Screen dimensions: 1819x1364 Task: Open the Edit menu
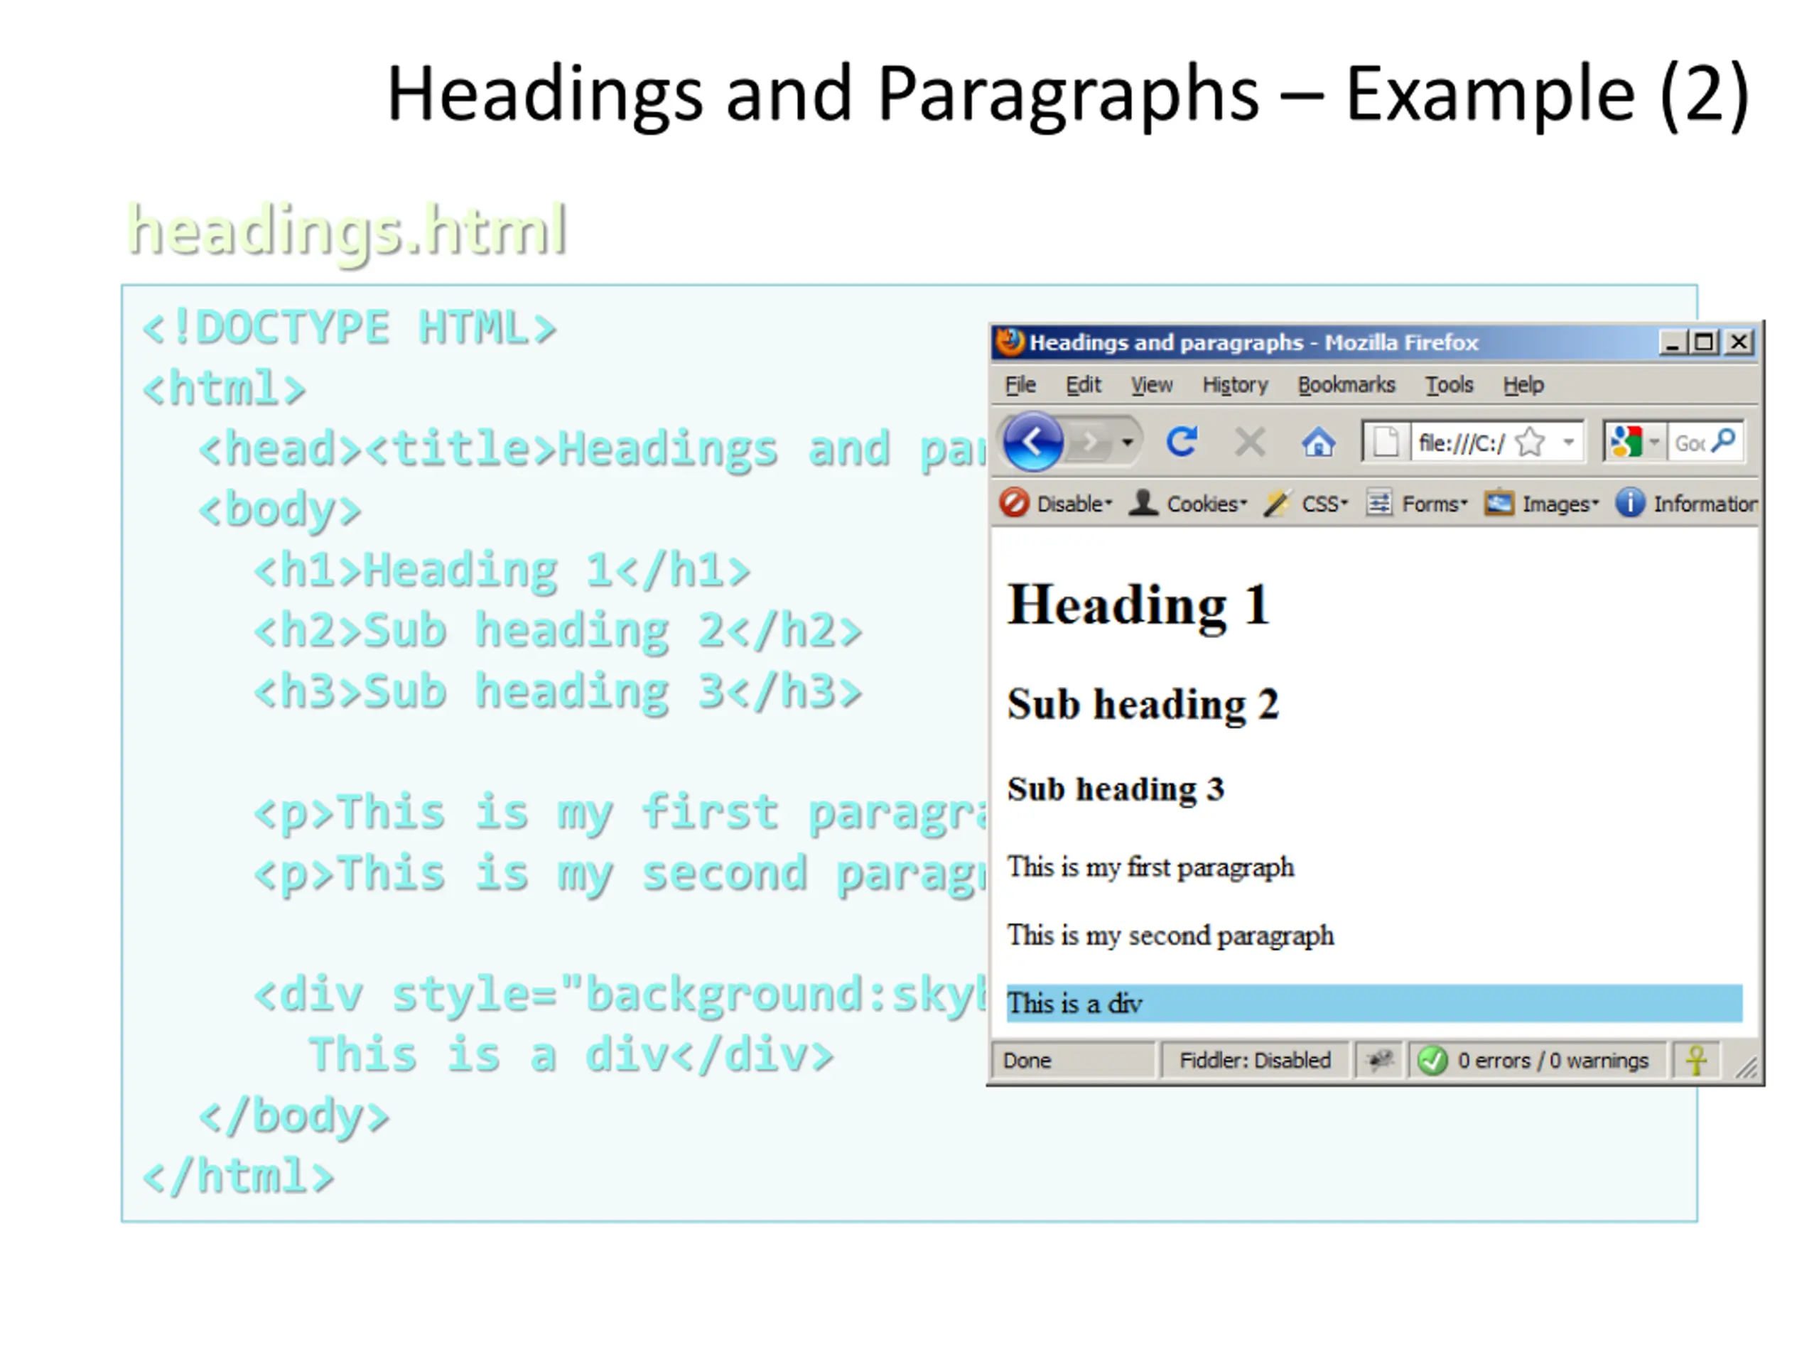(1083, 385)
